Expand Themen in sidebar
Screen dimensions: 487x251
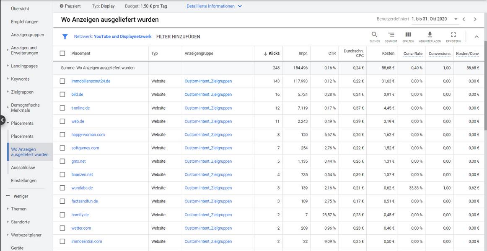coord(8,209)
